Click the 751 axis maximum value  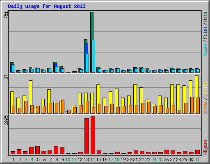6,15
